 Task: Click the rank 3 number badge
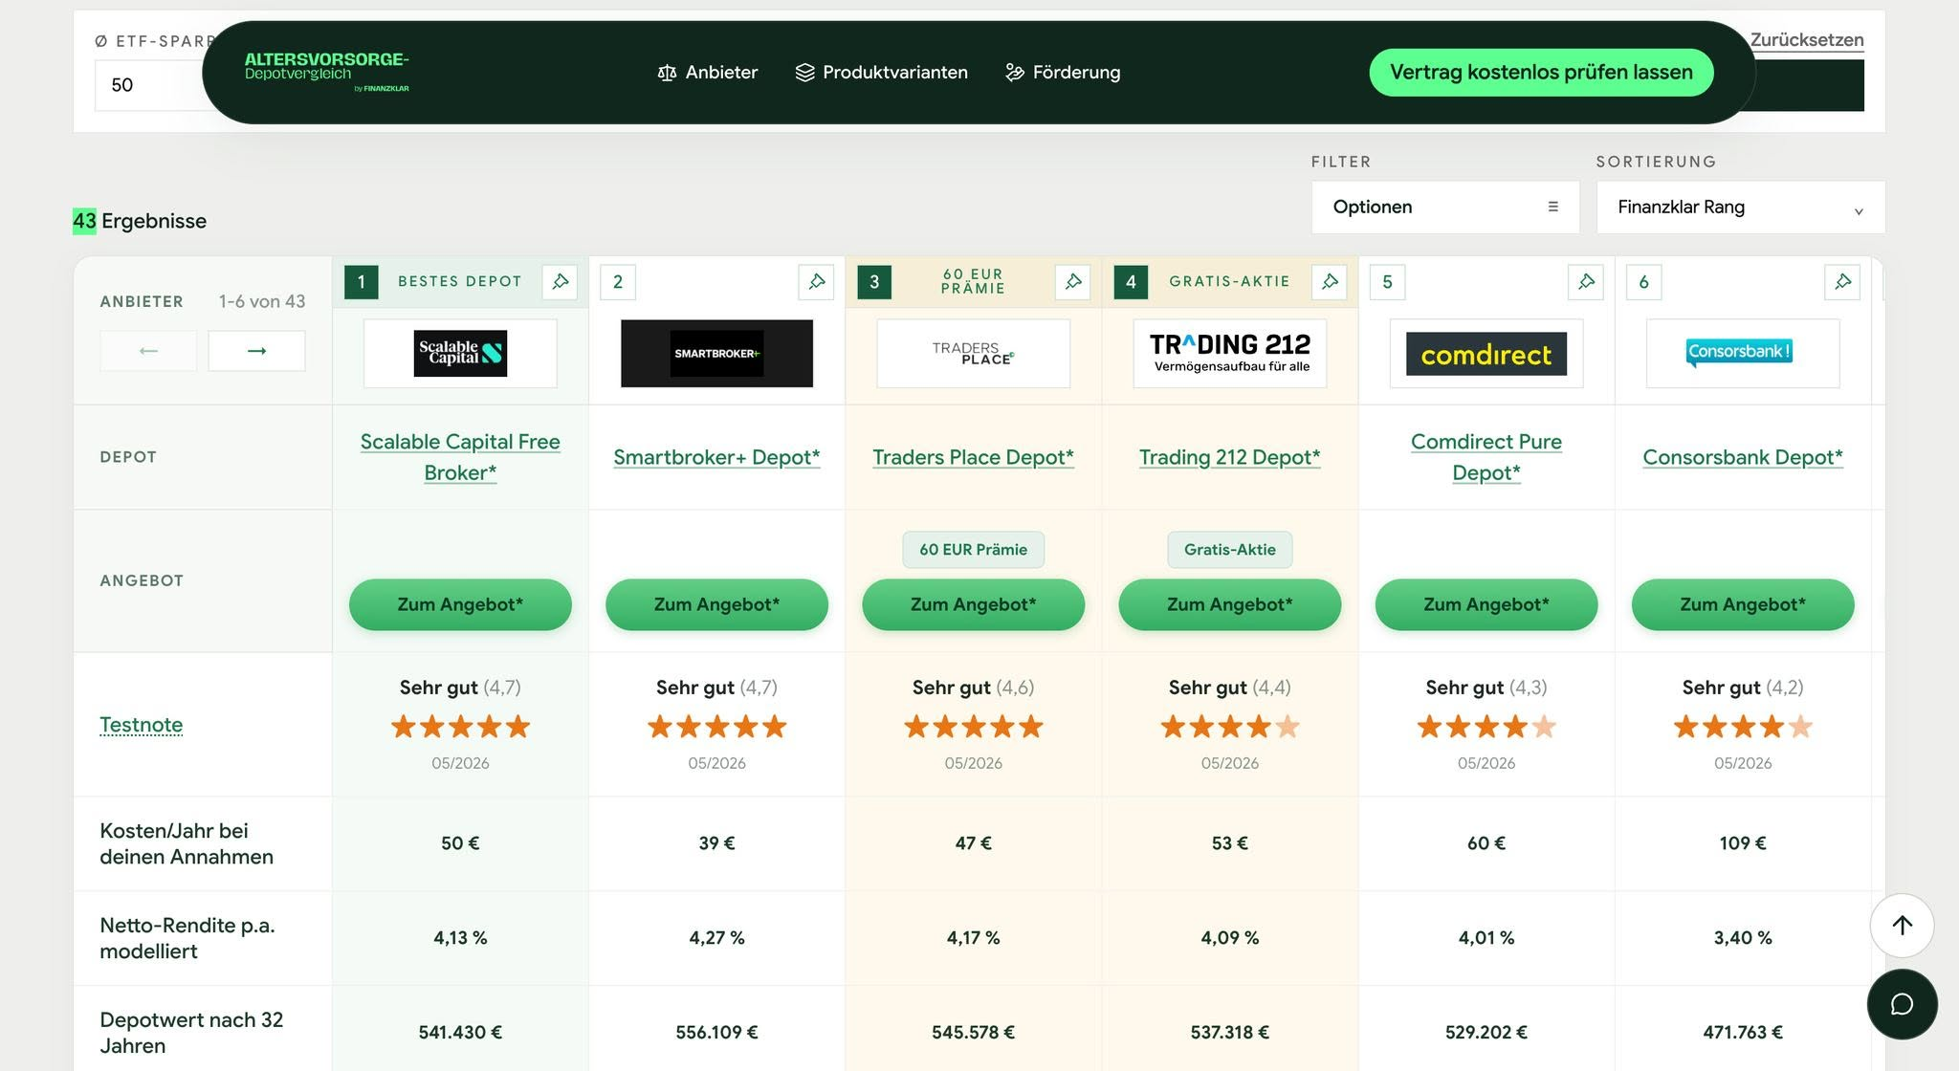click(x=874, y=282)
